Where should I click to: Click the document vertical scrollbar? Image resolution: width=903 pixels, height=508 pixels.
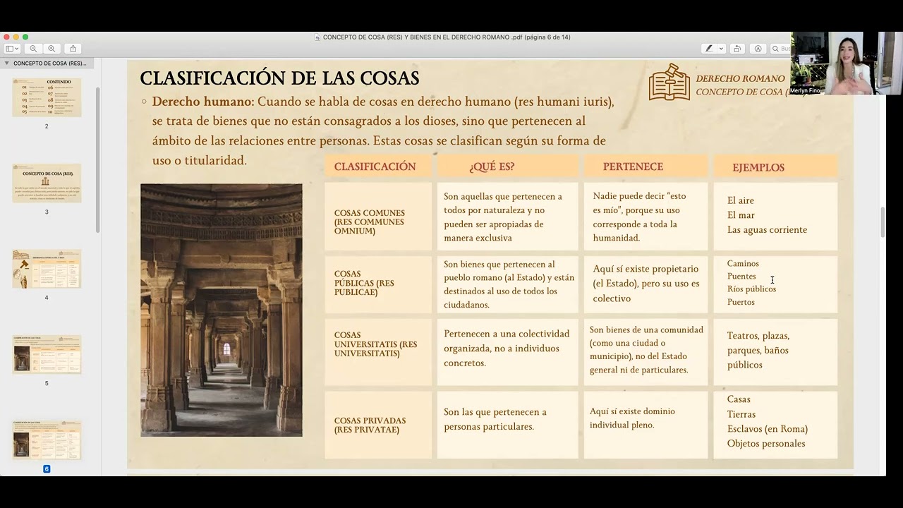pos(882,222)
